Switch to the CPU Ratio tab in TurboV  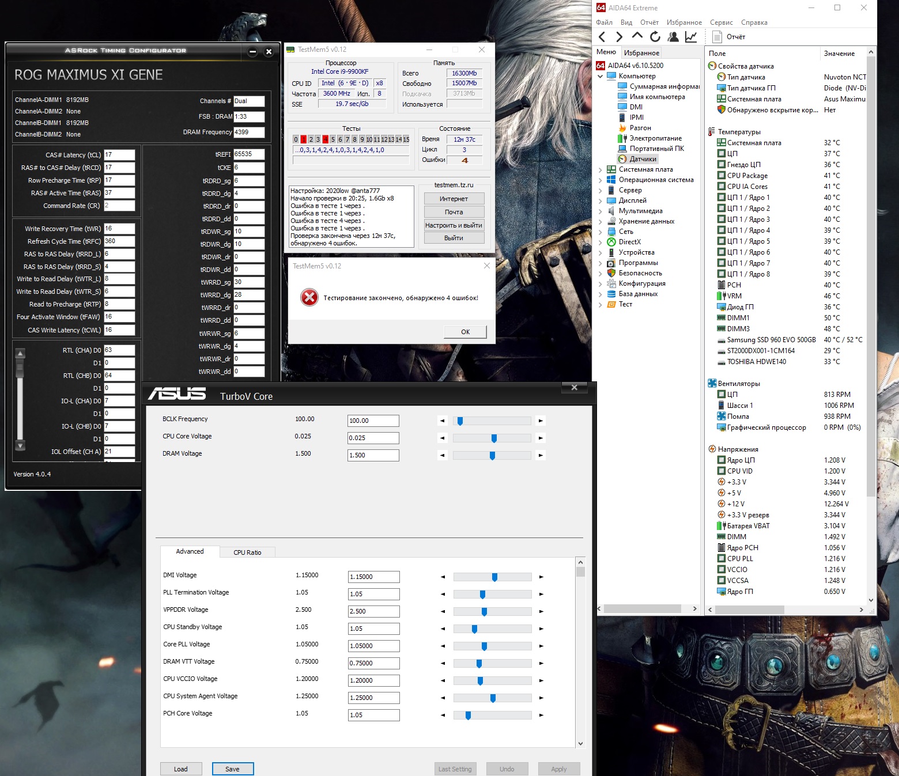247,552
